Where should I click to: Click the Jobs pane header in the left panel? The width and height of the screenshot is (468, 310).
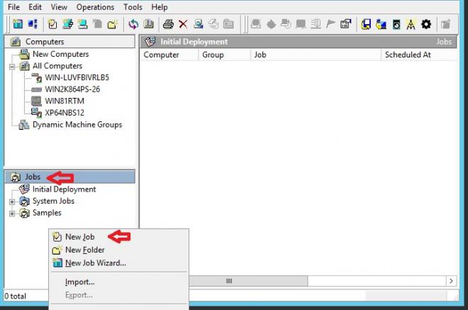[70, 177]
